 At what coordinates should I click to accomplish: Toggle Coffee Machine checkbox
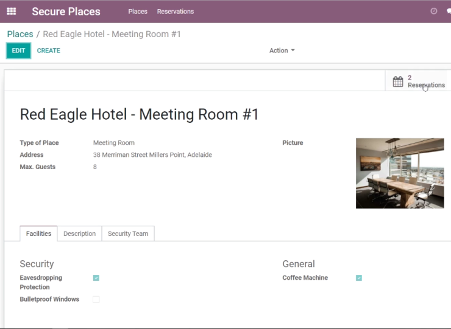(x=359, y=278)
